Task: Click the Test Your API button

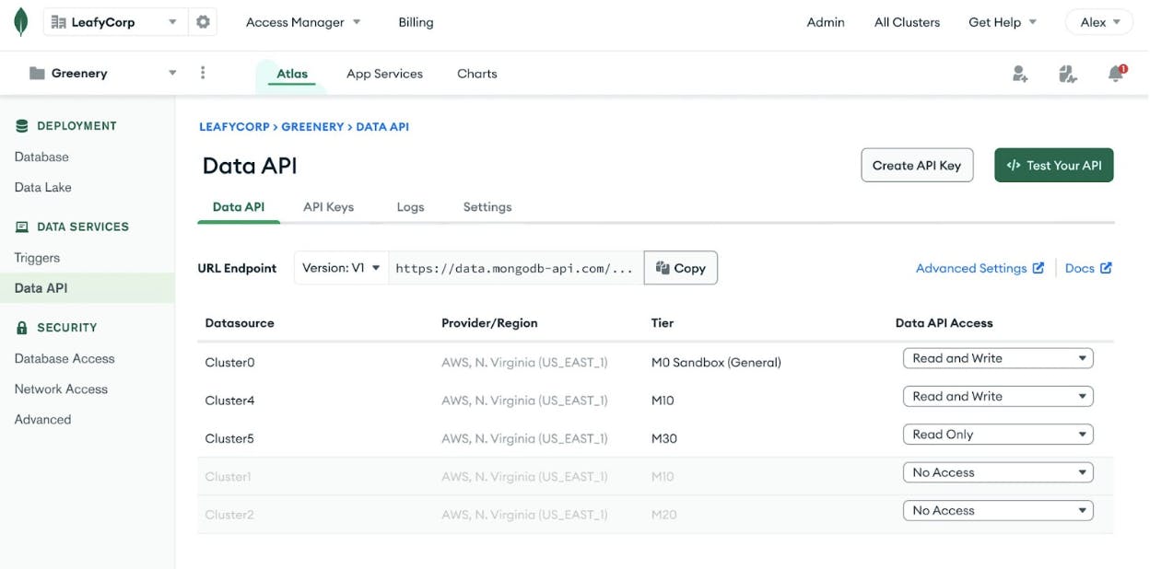Action: pyautogui.click(x=1053, y=165)
